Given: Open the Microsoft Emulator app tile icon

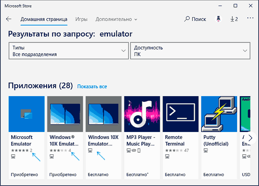Looking at the screenshot, I should (x=27, y=114).
